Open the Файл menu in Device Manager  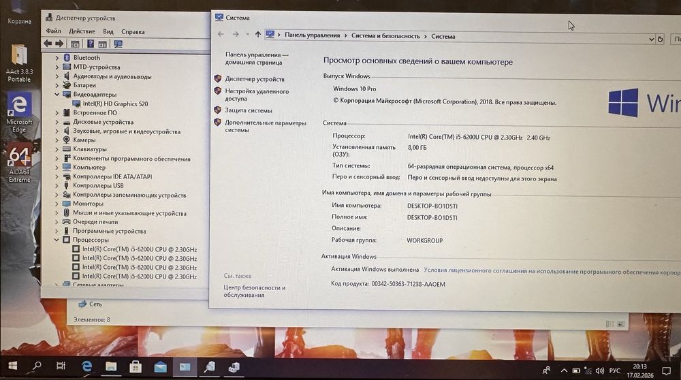pyautogui.click(x=53, y=31)
